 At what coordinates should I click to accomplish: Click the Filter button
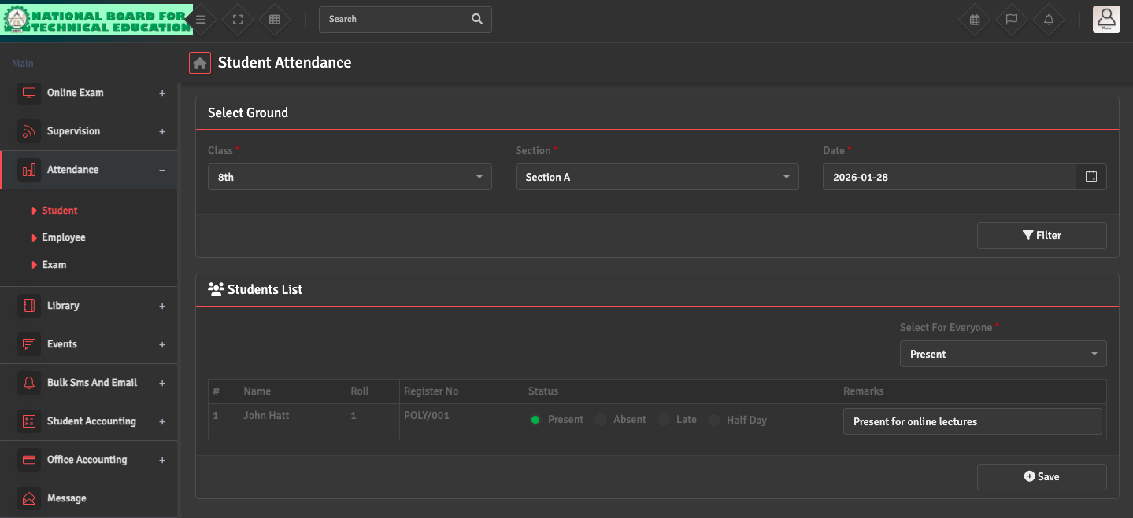[x=1041, y=236]
